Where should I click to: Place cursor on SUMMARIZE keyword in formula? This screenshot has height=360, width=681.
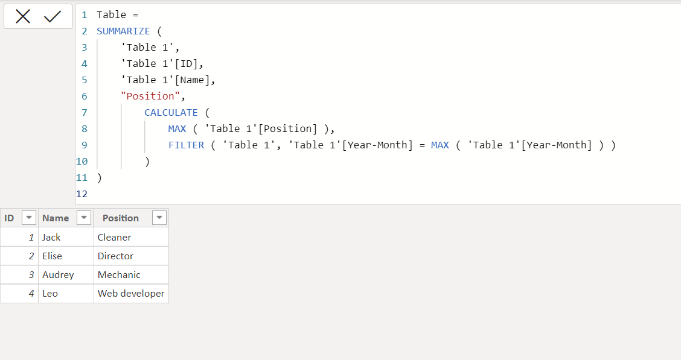(123, 31)
